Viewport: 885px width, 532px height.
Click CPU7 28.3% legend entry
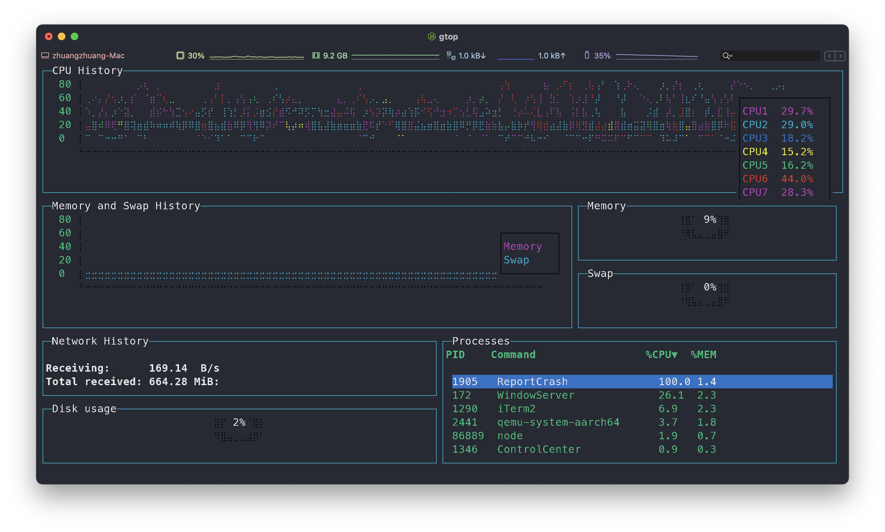pos(778,192)
